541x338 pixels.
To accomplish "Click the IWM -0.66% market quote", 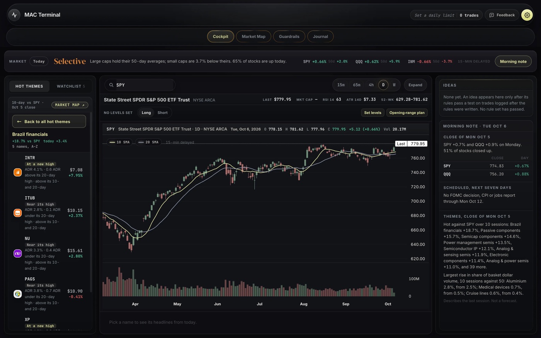I will click(x=430, y=61).
